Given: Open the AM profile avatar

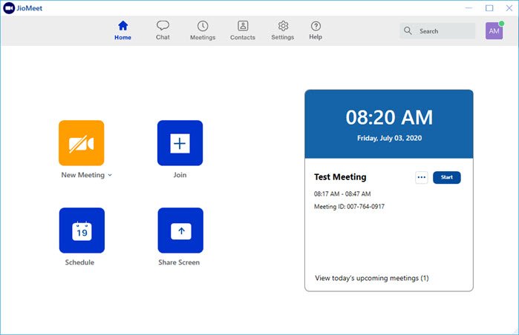Looking at the screenshot, I should point(494,30).
